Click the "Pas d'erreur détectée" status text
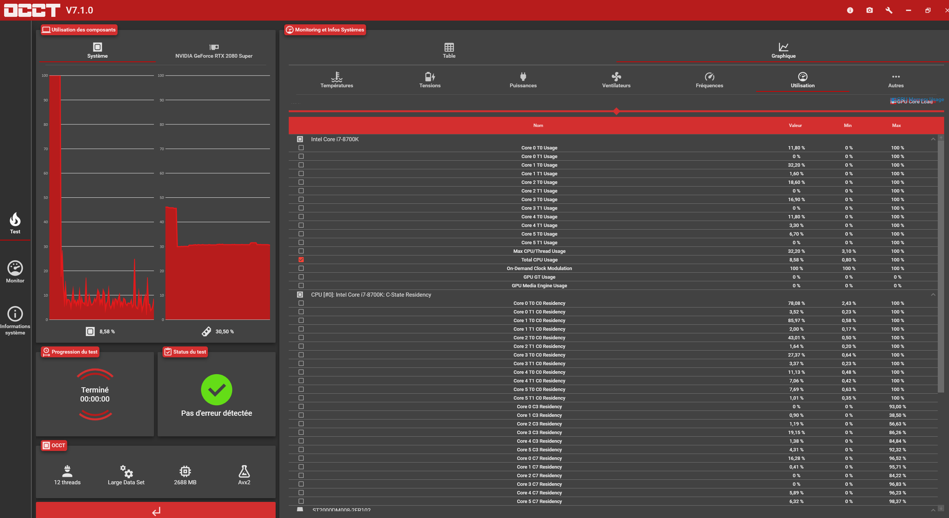Viewport: 949px width, 518px height. pos(216,413)
